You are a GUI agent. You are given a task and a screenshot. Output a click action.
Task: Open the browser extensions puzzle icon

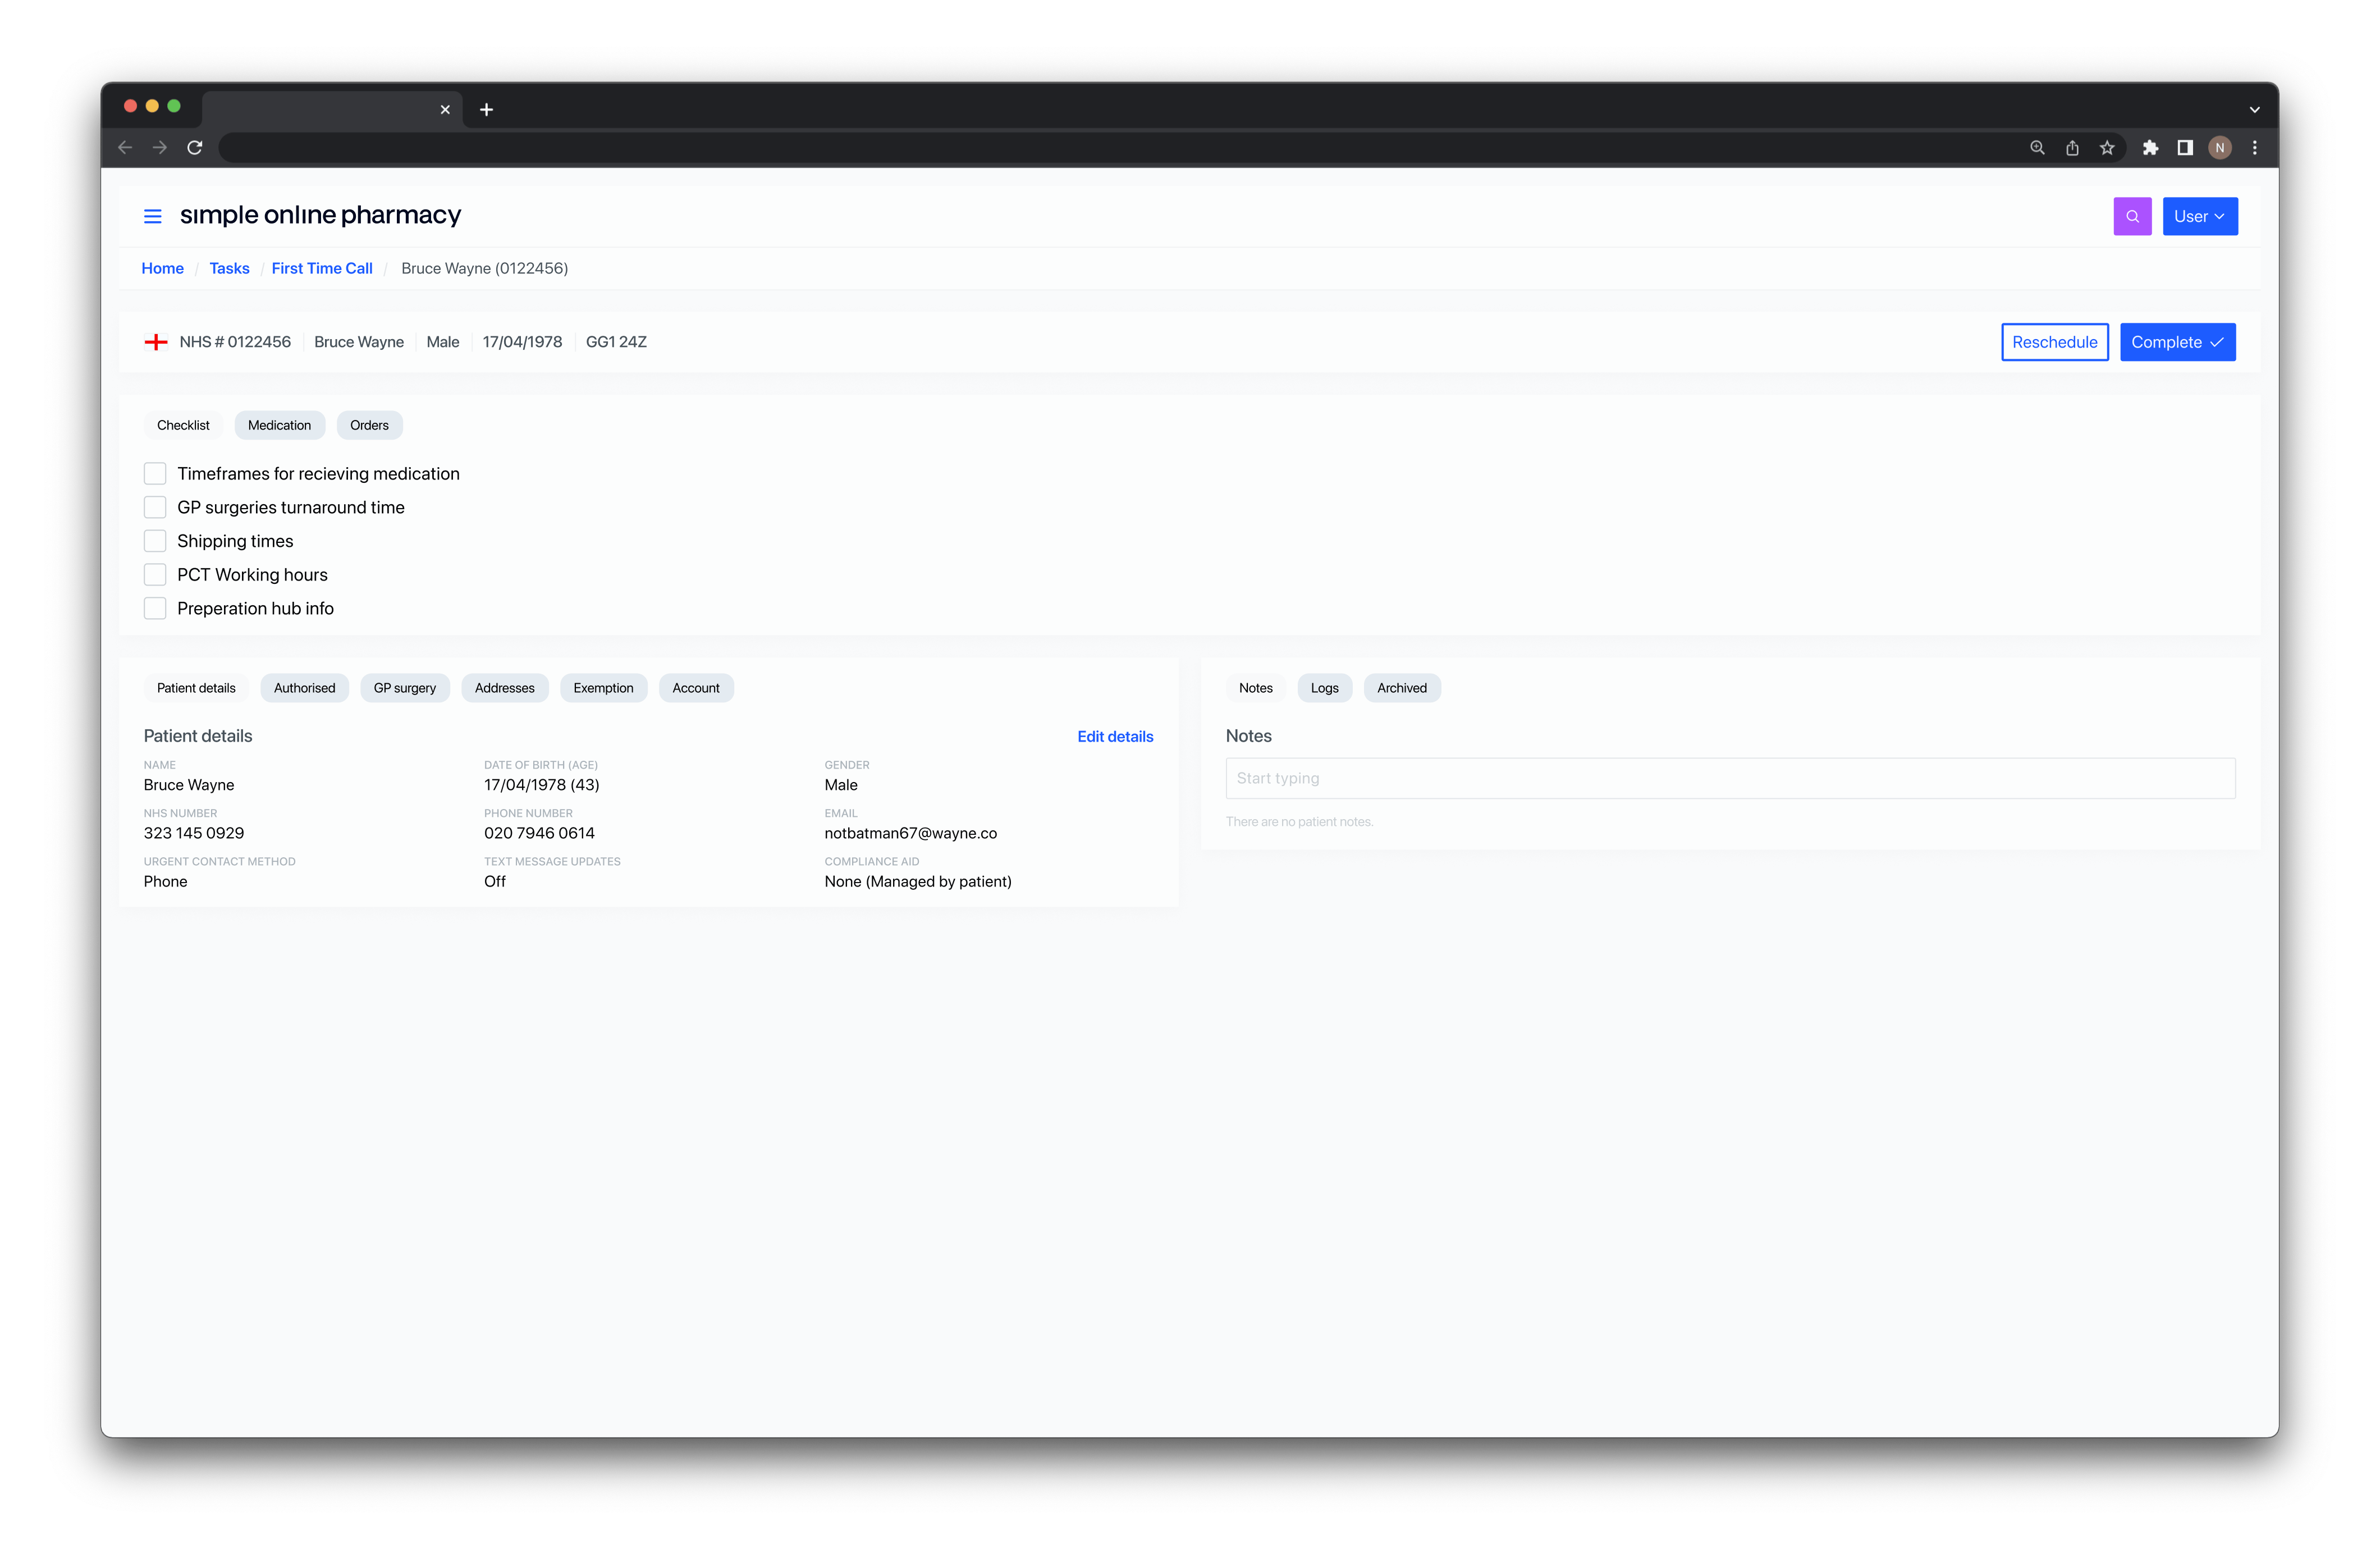point(2150,147)
